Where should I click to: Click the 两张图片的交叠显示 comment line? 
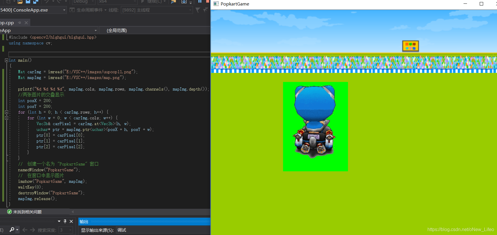pyautogui.click(x=41, y=95)
